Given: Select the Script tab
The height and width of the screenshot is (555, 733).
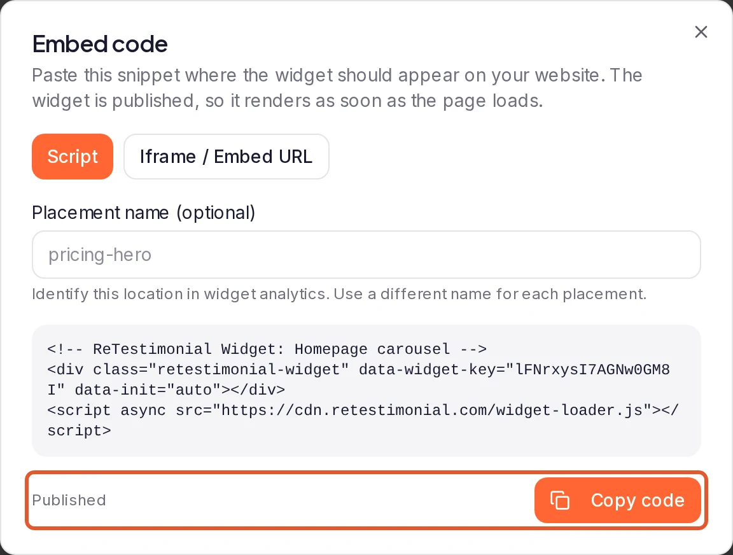Looking at the screenshot, I should coord(73,157).
